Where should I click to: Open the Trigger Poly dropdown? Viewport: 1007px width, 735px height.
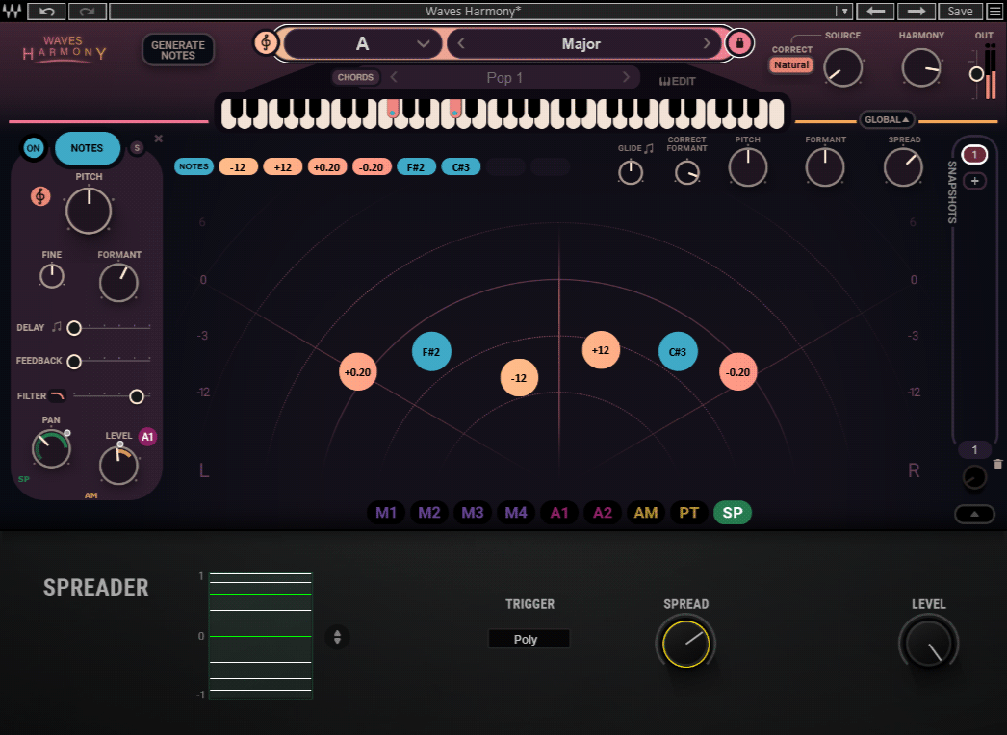pos(529,639)
